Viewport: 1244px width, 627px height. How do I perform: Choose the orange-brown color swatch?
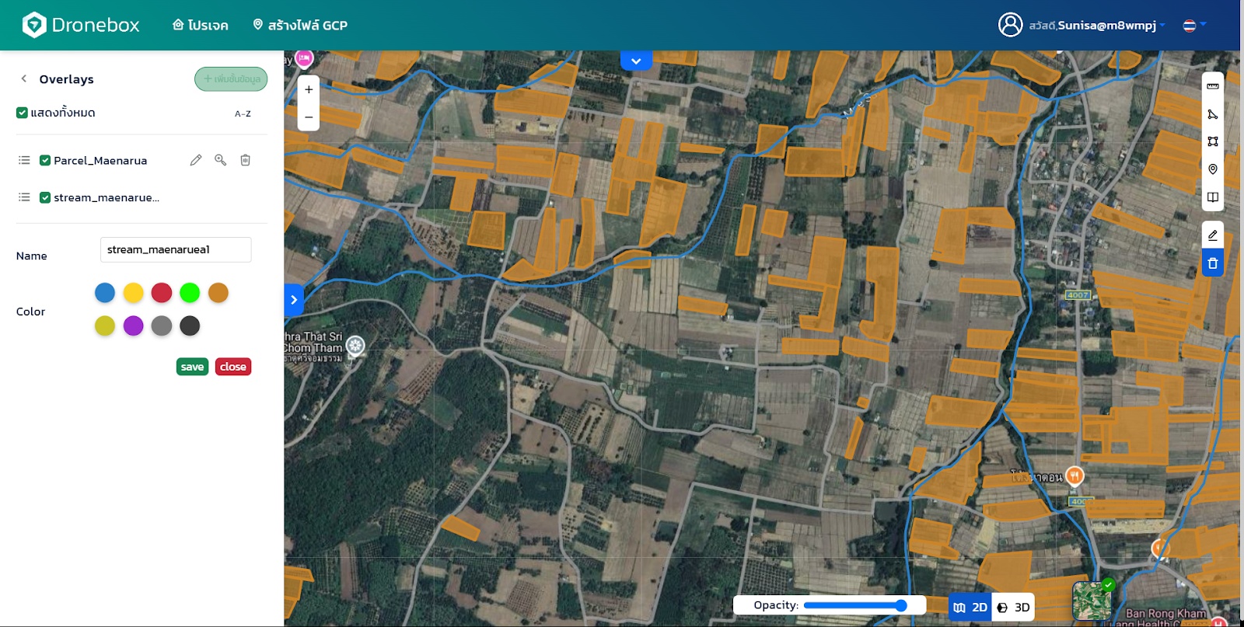pyautogui.click(x=218, y=292)
